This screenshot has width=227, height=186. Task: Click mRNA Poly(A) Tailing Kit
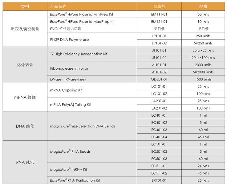click(70, 105)
